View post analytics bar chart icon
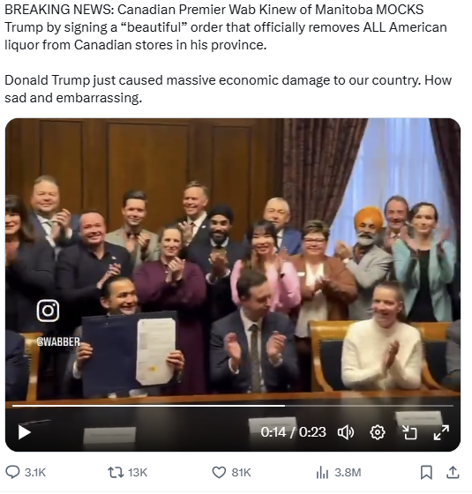472x494 pixels. [322, 473]
